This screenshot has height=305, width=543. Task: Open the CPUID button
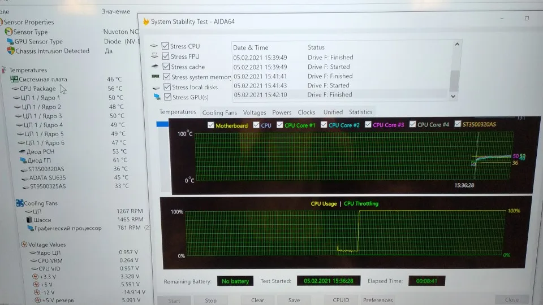point(341,300)
